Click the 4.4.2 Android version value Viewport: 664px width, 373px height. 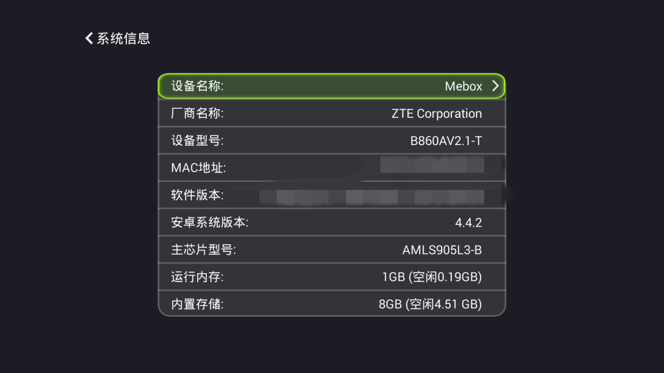pyautogui.click(x=468, y=223)
